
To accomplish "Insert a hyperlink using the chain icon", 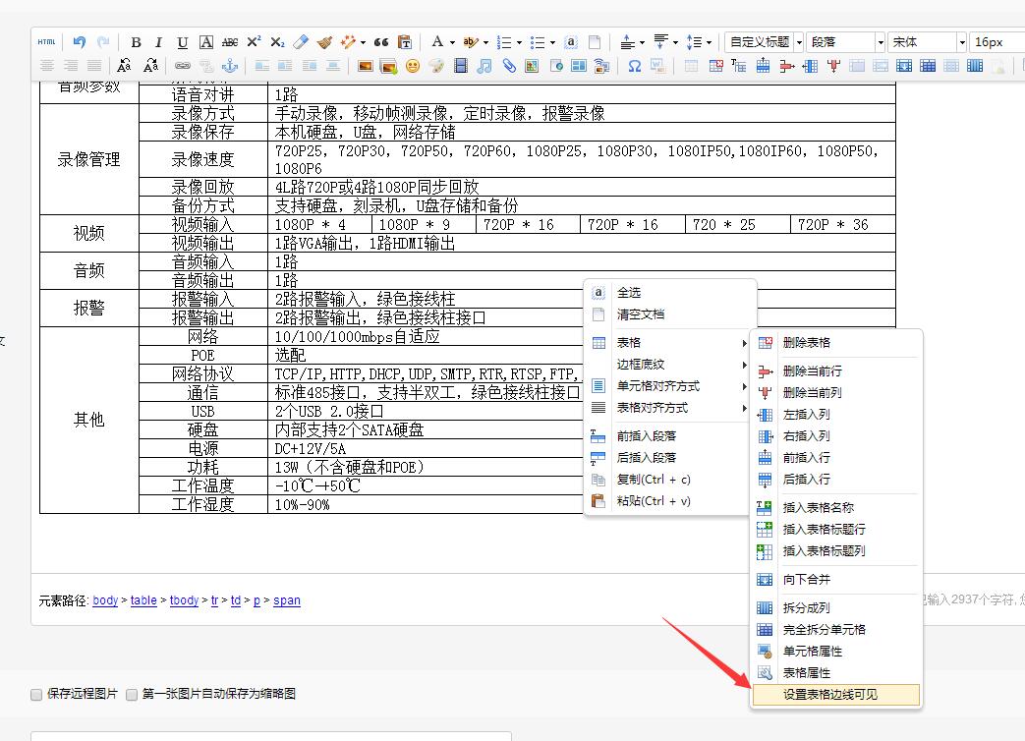I will click(509, 66).
